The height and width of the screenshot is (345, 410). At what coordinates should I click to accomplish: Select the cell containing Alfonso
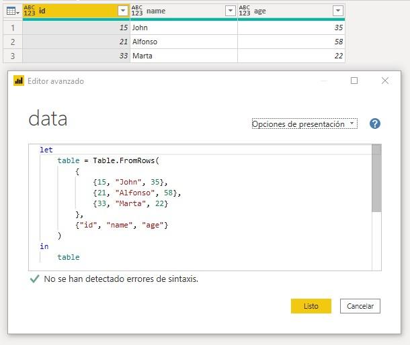pyautogui.click(x=183, y=42)
